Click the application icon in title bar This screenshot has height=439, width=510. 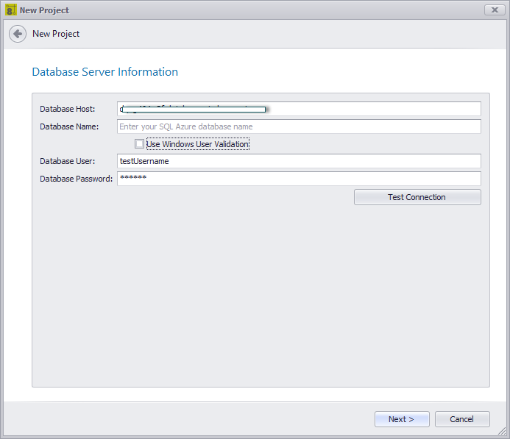(10, 10)
